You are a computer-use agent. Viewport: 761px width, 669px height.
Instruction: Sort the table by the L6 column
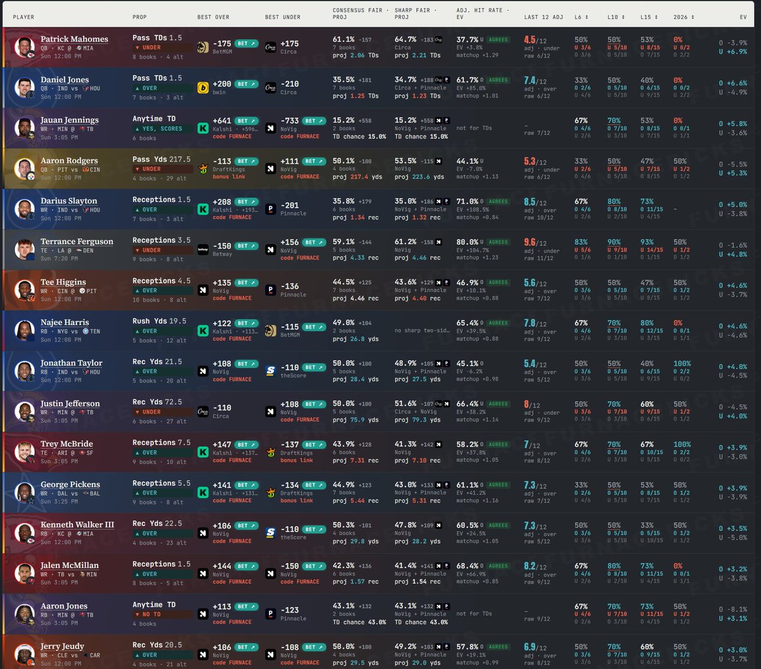[581, 17]
